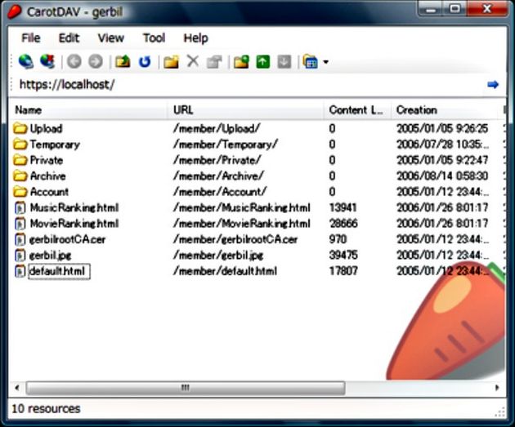Viewport: 515px width, 427px height.
Task: Go up to parent folder icon
Action: coord(123,61)
